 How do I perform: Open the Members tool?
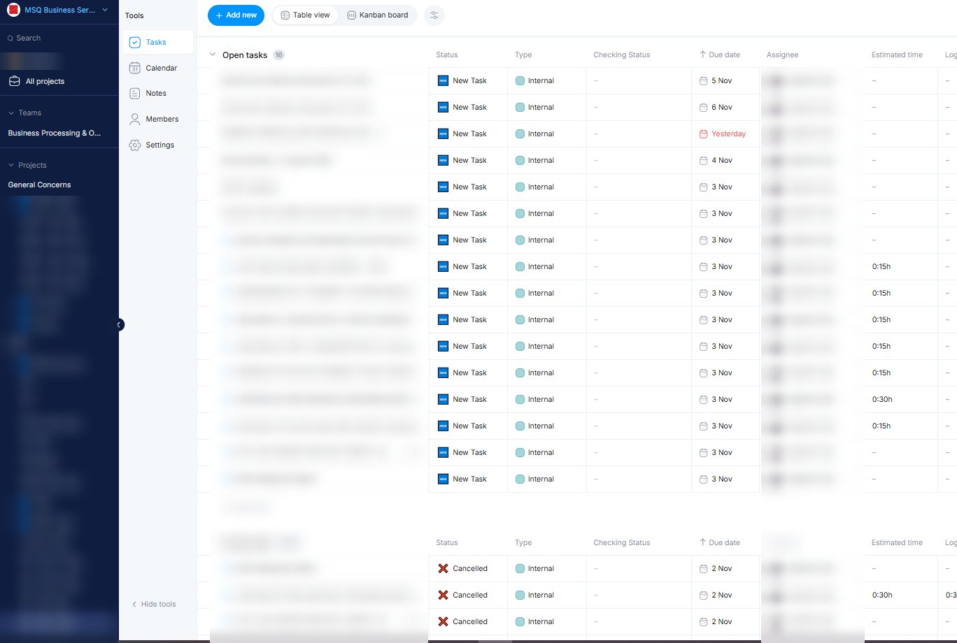click(x=157, y=119)
